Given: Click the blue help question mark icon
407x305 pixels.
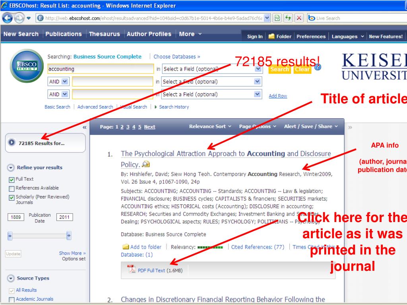Looking at the screenshot, I should pos(318,67).
